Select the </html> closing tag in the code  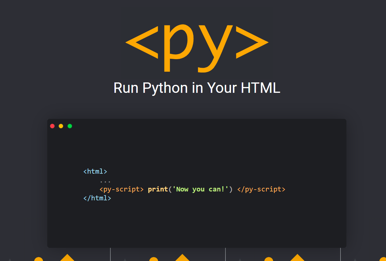97,198
